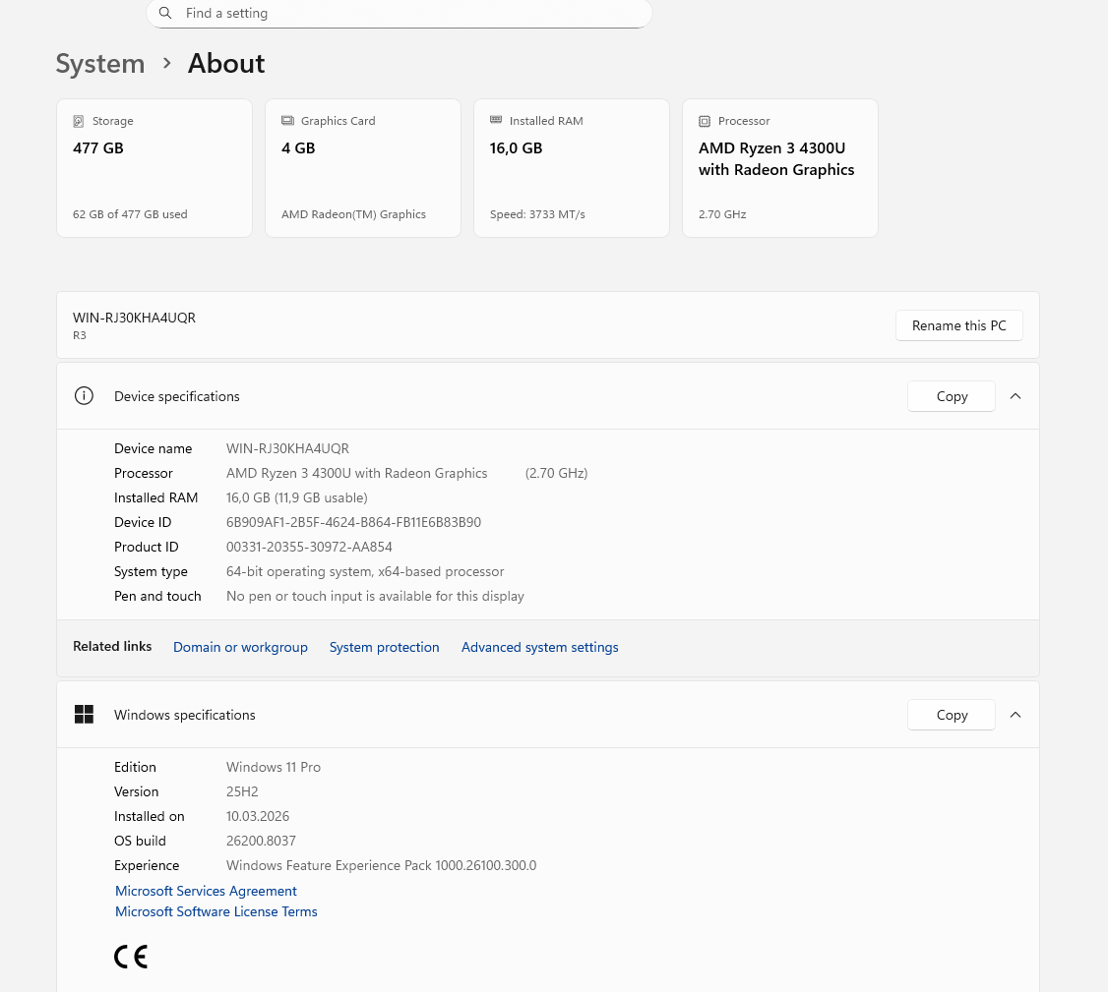1108x992 pixels.
Task: Open System protection link
Action: coord(384,647)
